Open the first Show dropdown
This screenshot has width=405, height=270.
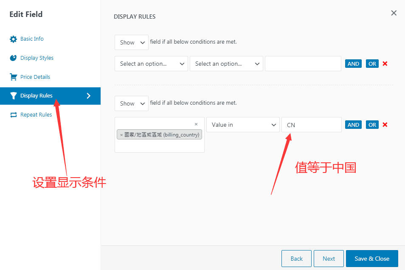[131, 42]
